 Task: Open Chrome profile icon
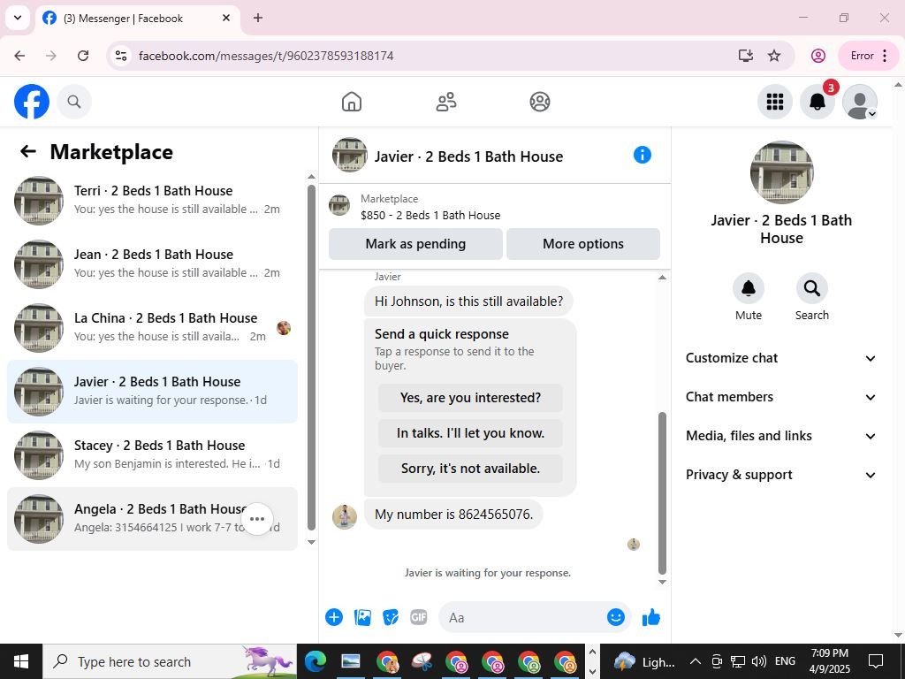click(818, 56)
